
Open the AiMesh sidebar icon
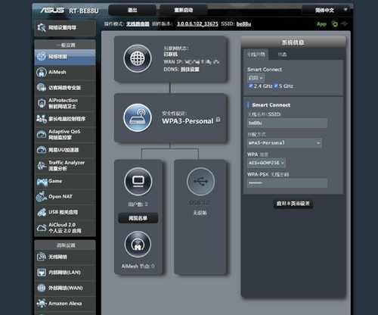point(42,72)
